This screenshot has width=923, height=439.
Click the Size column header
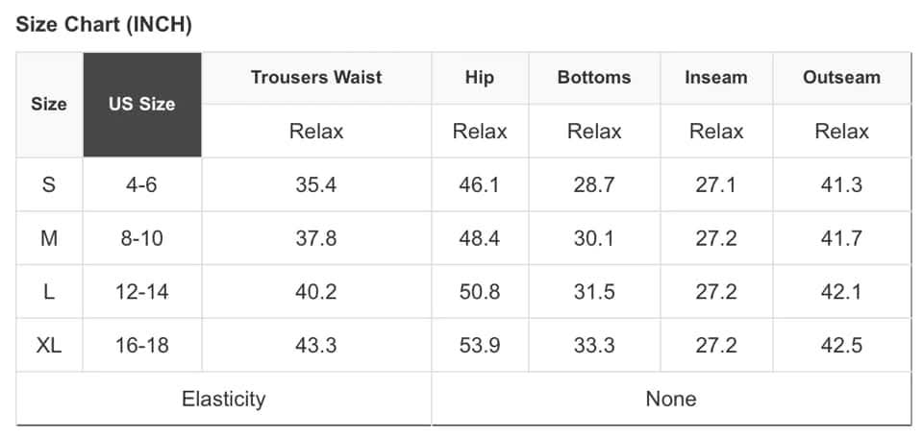coord(49,104)
